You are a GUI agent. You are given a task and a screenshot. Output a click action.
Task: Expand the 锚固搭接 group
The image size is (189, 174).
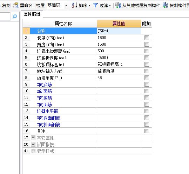click(33, 144)
